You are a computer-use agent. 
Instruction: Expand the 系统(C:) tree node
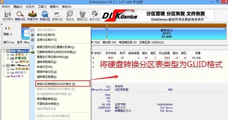[8, 55]
